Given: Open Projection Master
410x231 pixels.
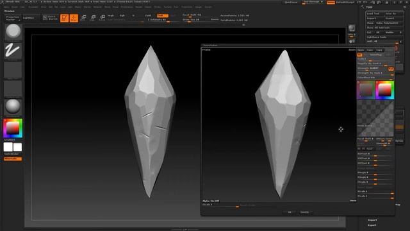Looking at the screenshot, I should click(13, 18).
